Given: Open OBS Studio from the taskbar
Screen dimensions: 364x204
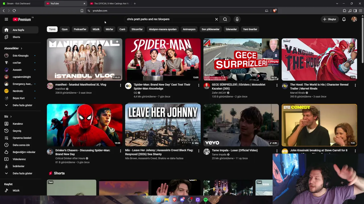Looking at the screenshot, I should point(190,200).
